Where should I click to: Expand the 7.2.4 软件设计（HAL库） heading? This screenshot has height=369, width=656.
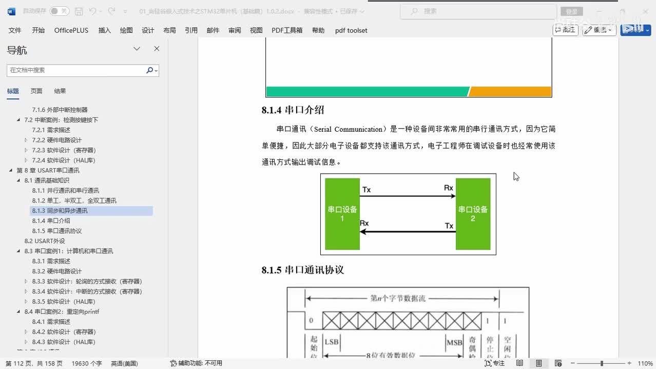(x=26, y=160)
